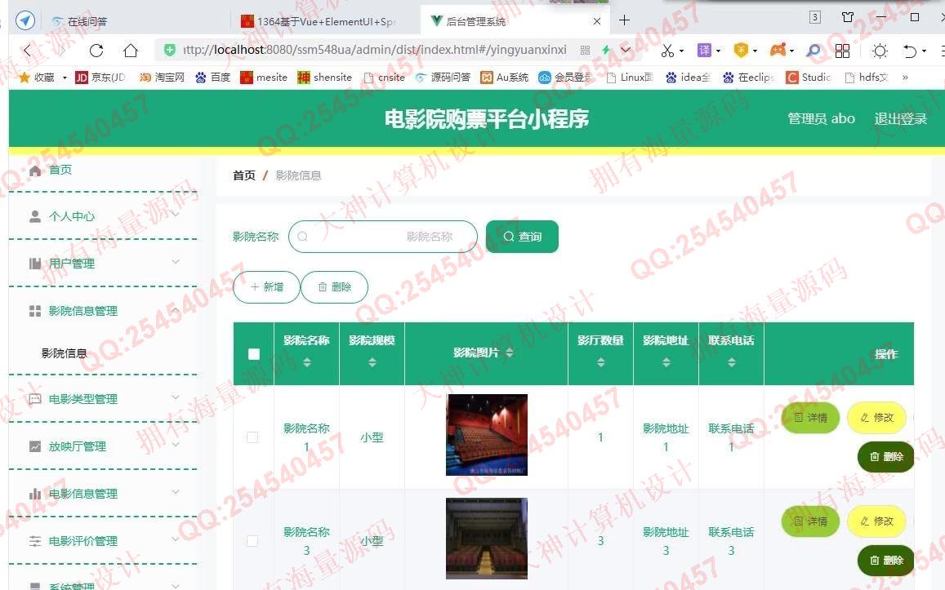Image resolution: width=945 pixels, height=590 pixels.
Task: Click the home icon beside 首页 in sidebar
Action: [x=35, y=171]
